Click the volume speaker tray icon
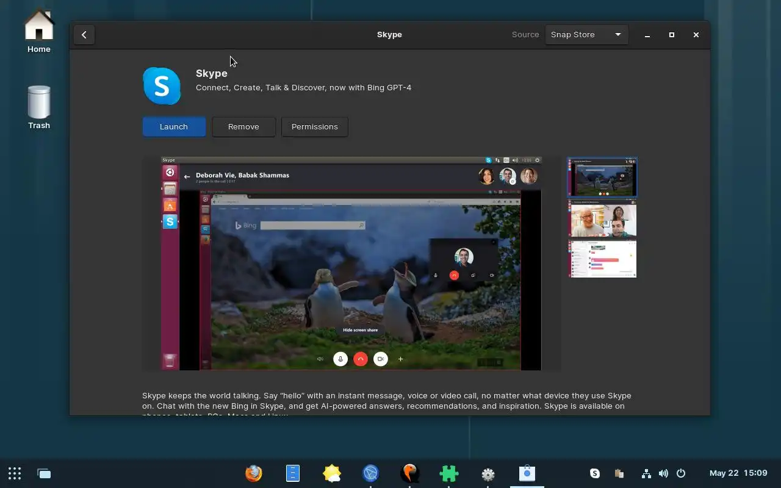The height and width of the screenshot is (488, 781). point(663,473)
